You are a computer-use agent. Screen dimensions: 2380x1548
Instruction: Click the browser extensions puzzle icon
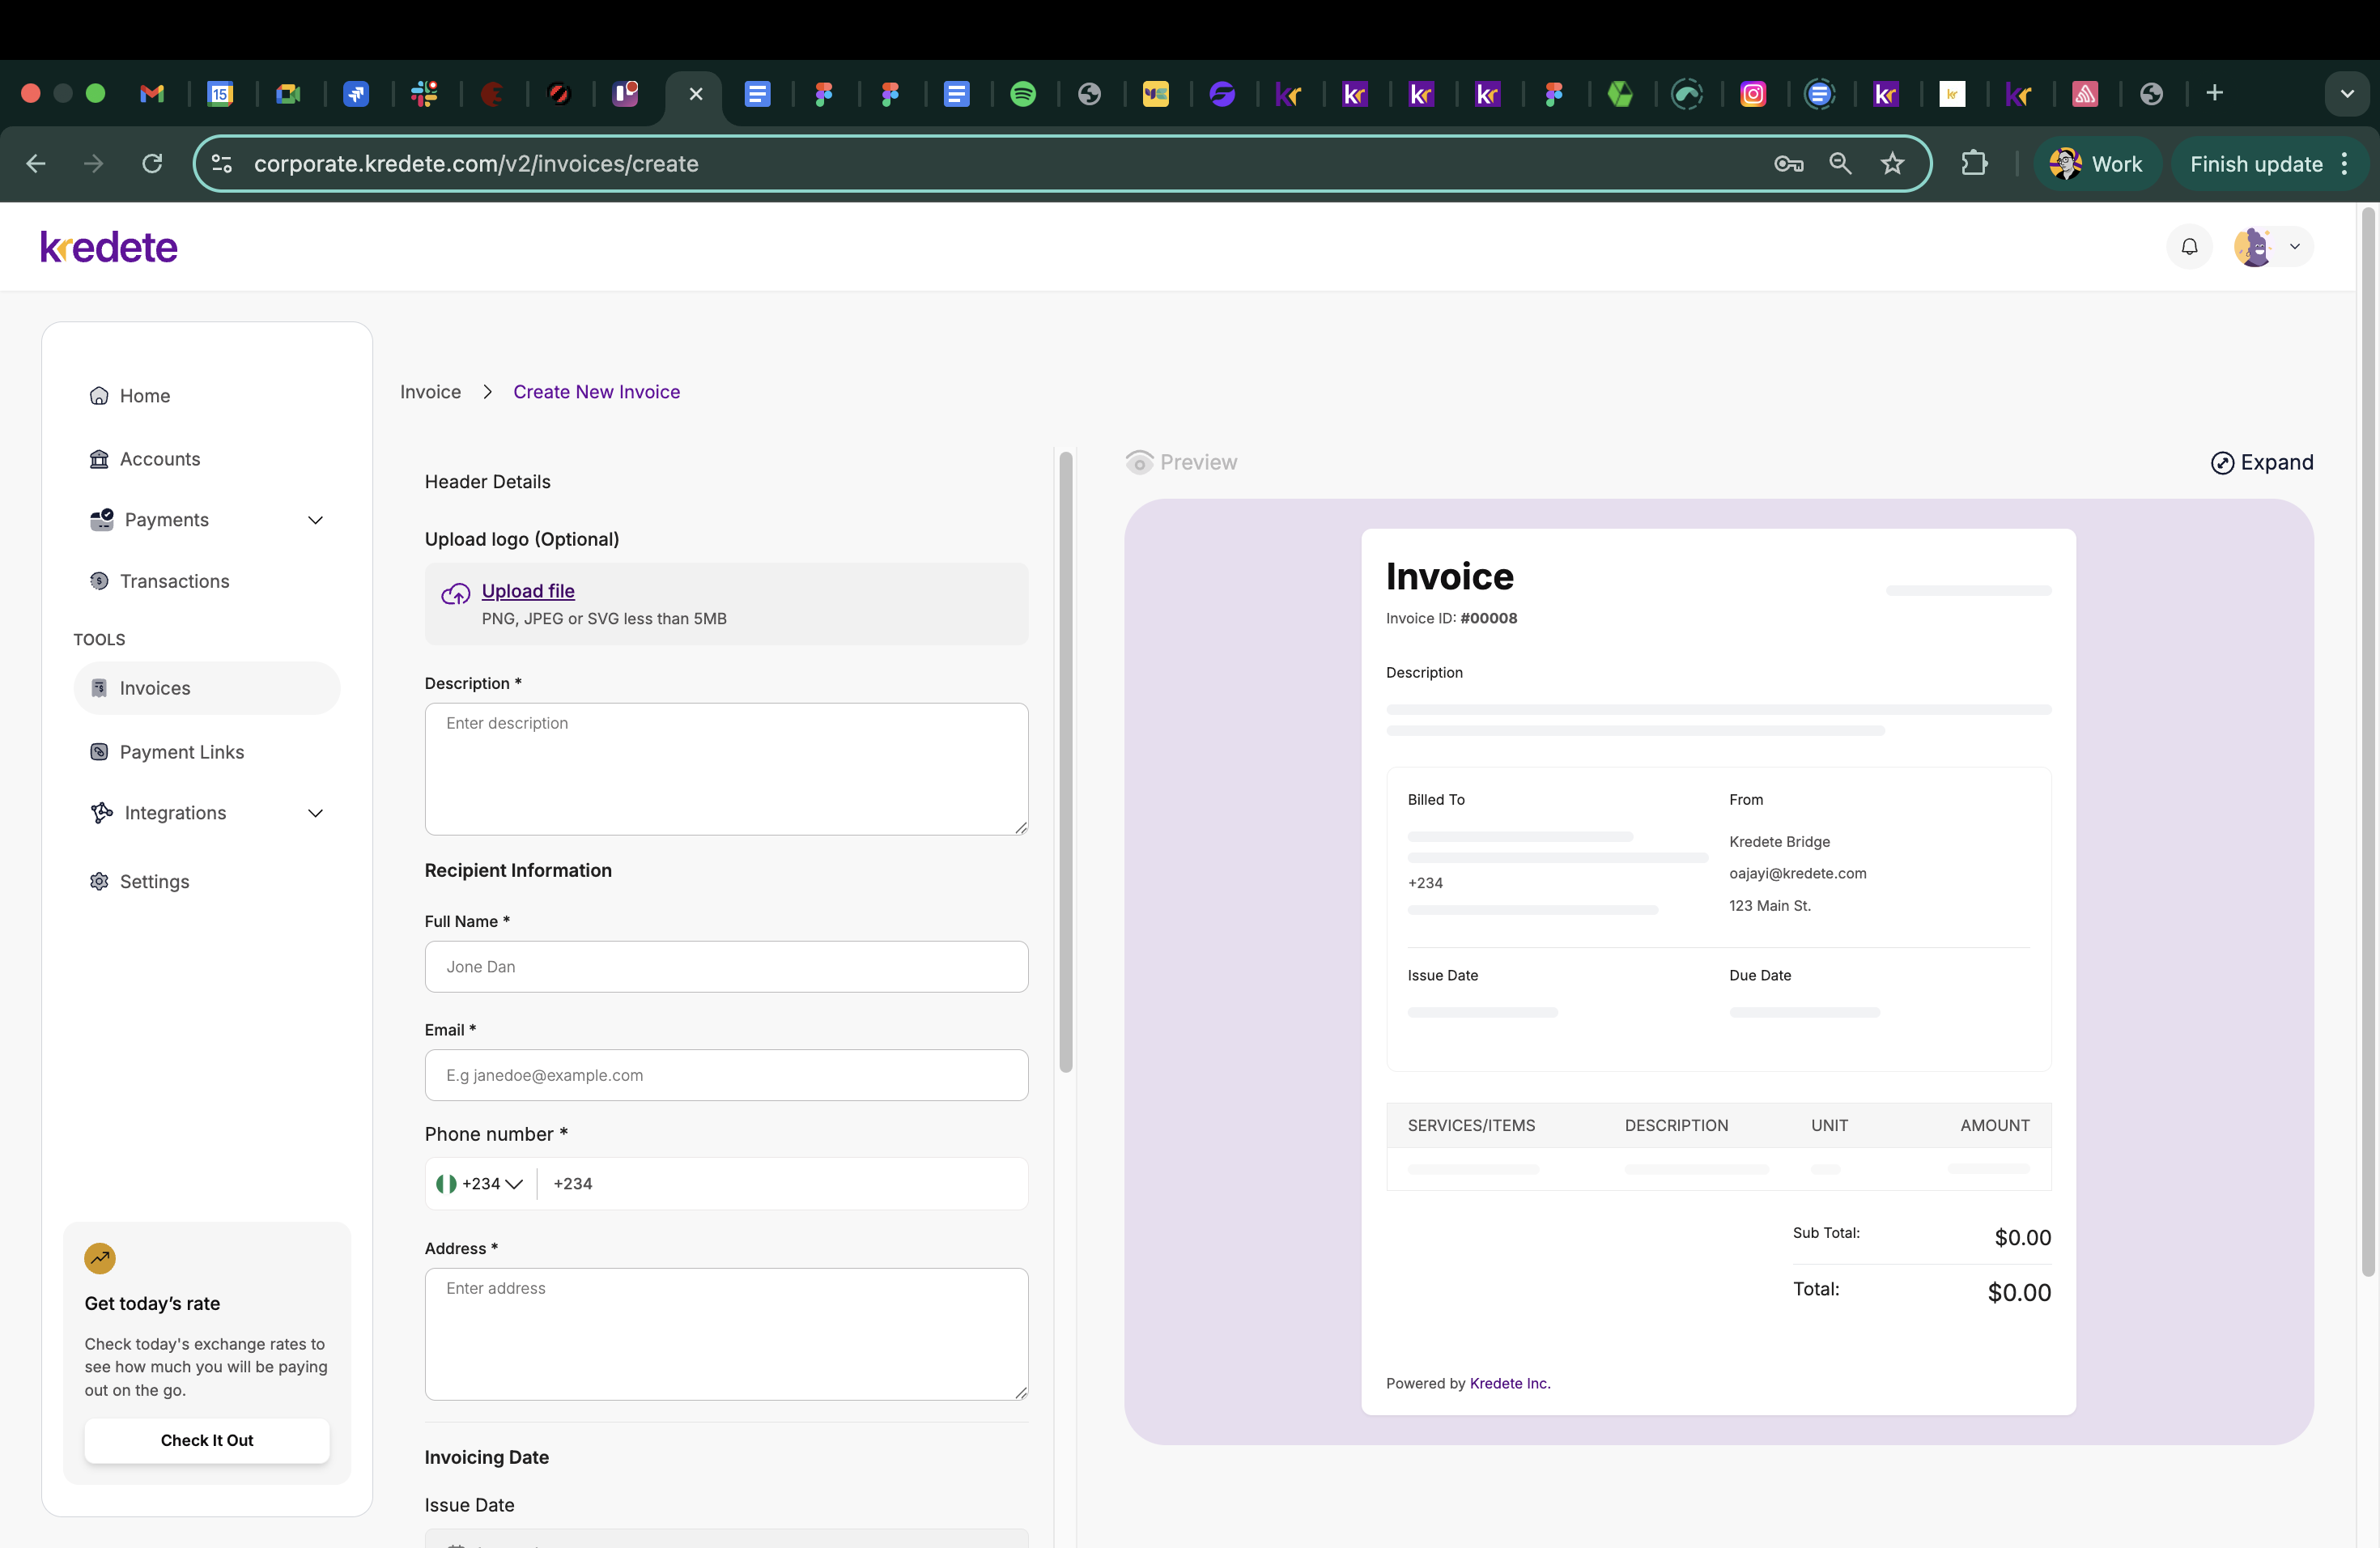point(1974,164)
